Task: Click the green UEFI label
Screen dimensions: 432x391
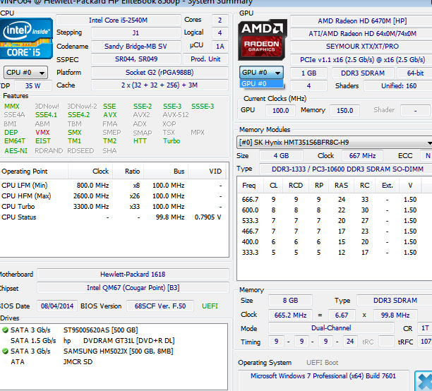Action: click(x=210, y=306)
